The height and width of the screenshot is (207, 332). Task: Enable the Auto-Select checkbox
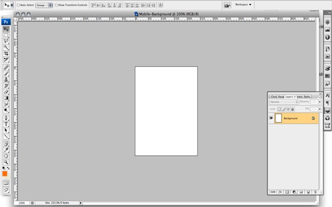tap(18, 5)
